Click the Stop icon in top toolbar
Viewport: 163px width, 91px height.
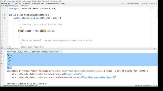click(x=149, y=3)
